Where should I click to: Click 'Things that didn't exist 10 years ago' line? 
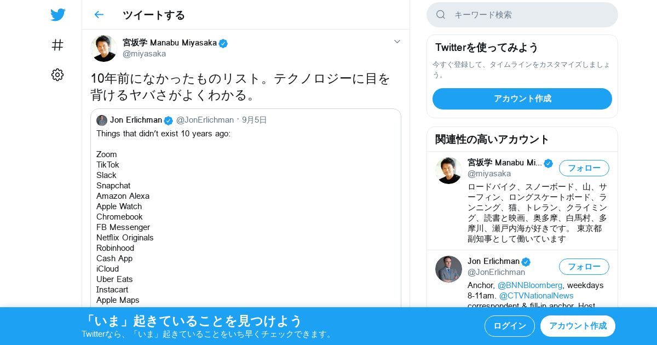[163, 134]
